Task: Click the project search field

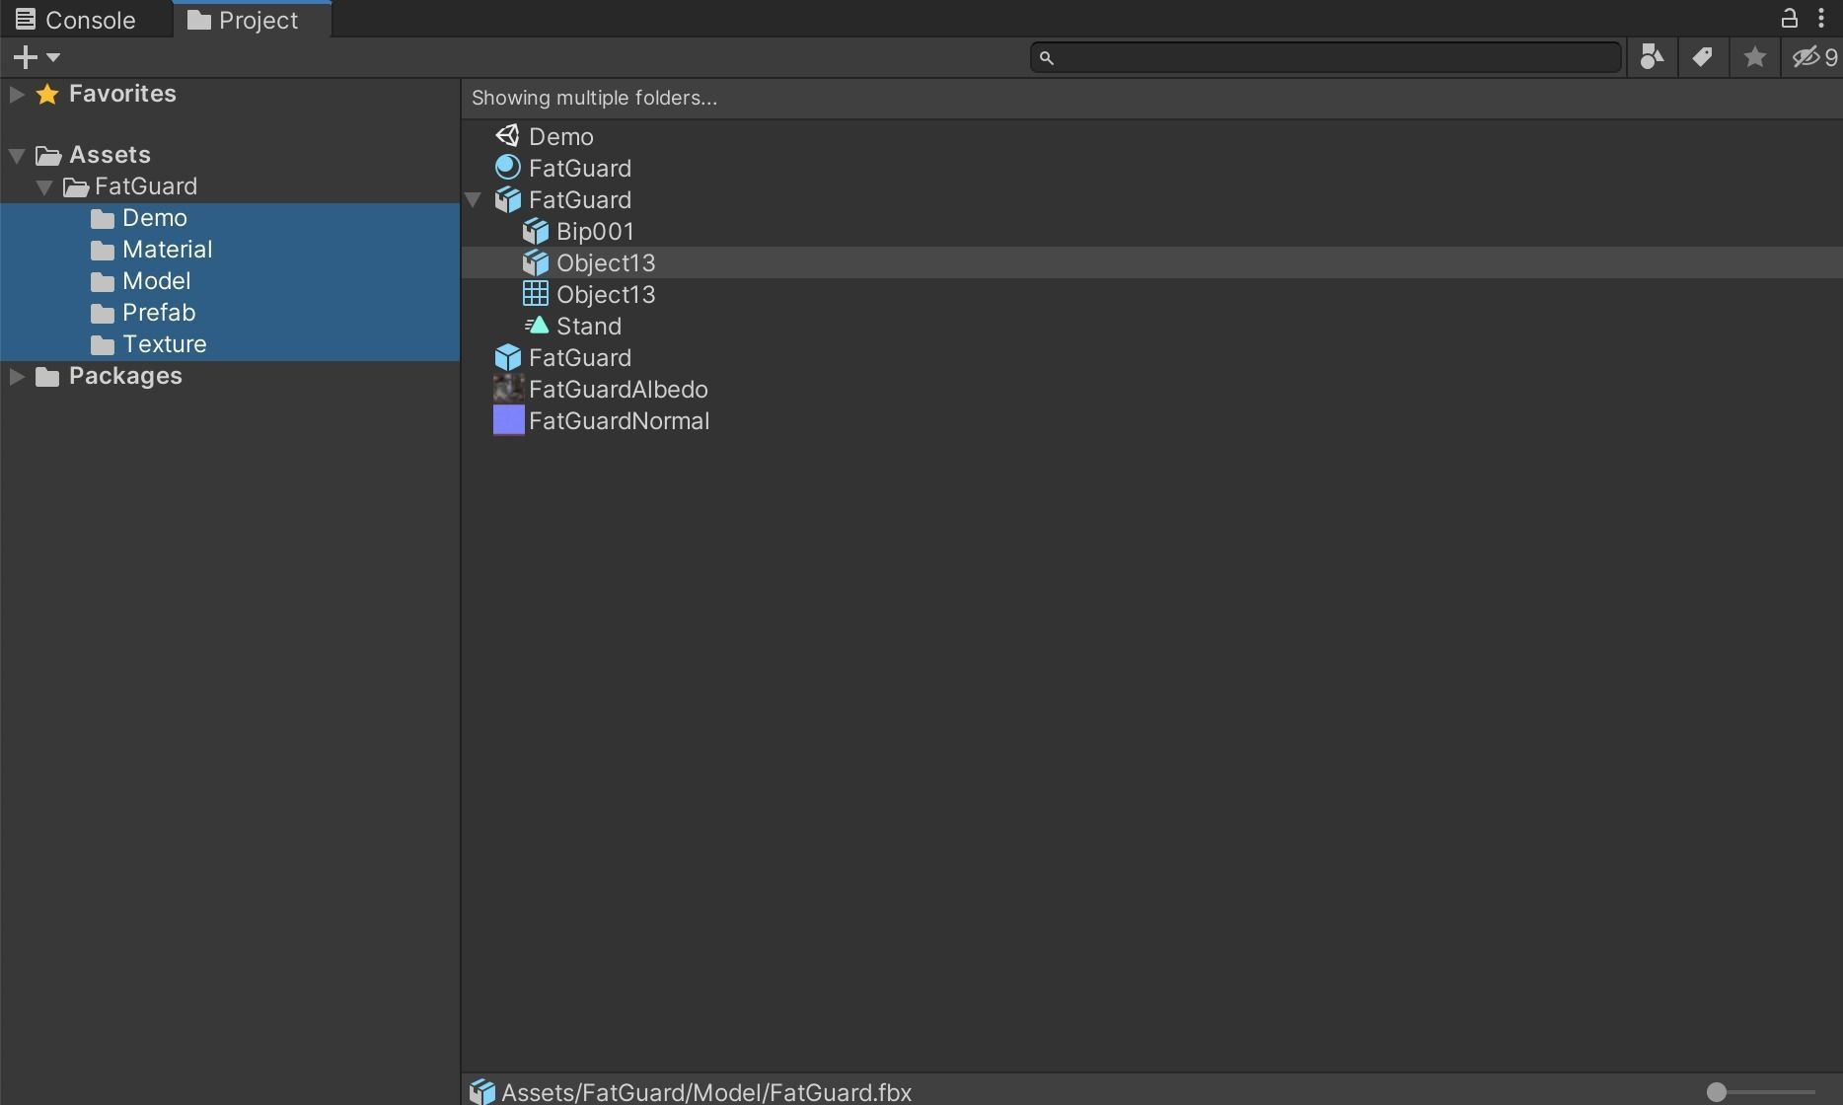Action: 1325,57
